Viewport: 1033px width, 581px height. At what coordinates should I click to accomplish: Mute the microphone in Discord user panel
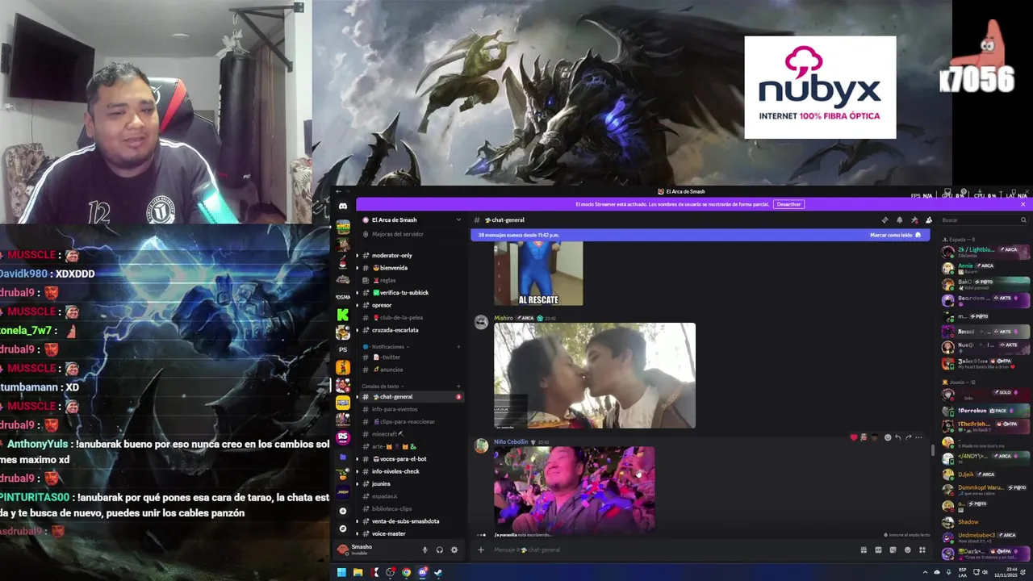tap(424, 550)
